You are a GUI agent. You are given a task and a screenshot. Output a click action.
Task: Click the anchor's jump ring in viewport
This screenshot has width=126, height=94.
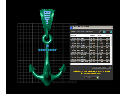point(47,39)
